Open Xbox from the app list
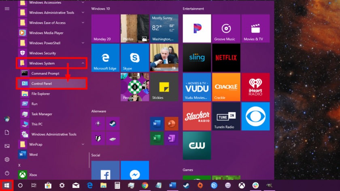Image resolution: width=340 pixels, height=191 pixels. 51,175
